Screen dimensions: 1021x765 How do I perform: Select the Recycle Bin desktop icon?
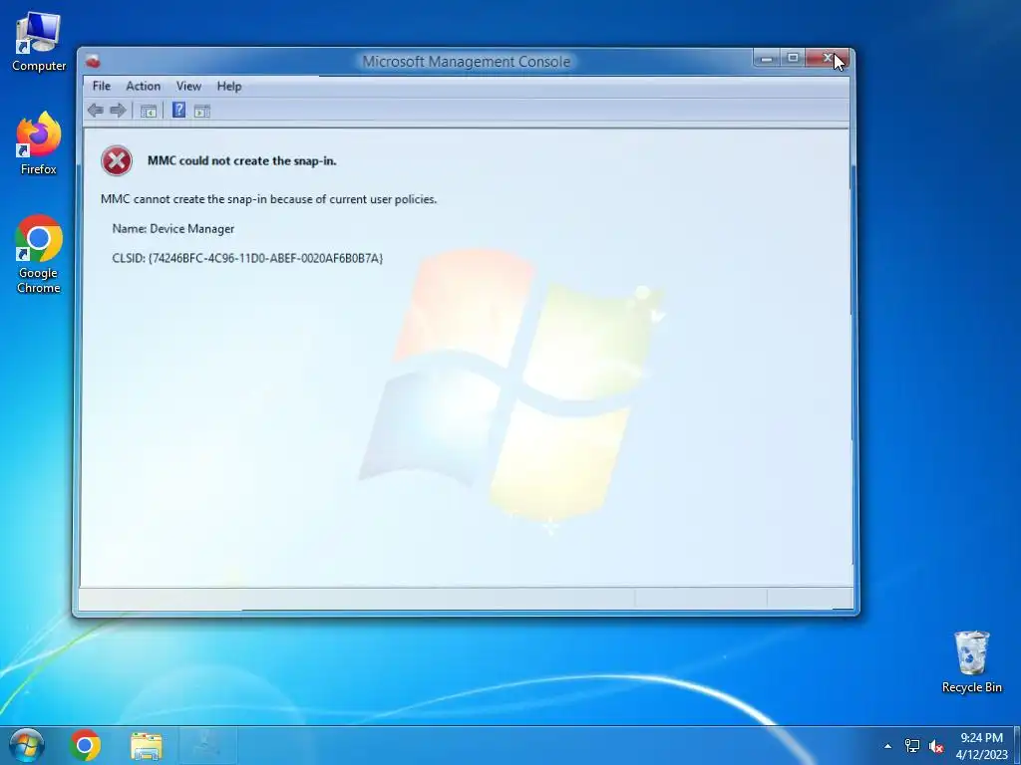point(971,661)
